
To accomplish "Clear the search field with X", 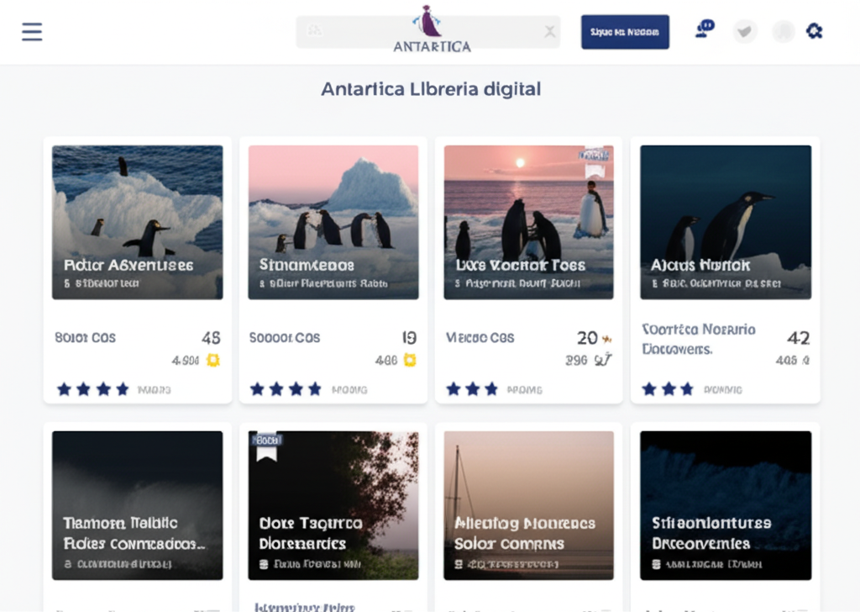I will [549, 32].
